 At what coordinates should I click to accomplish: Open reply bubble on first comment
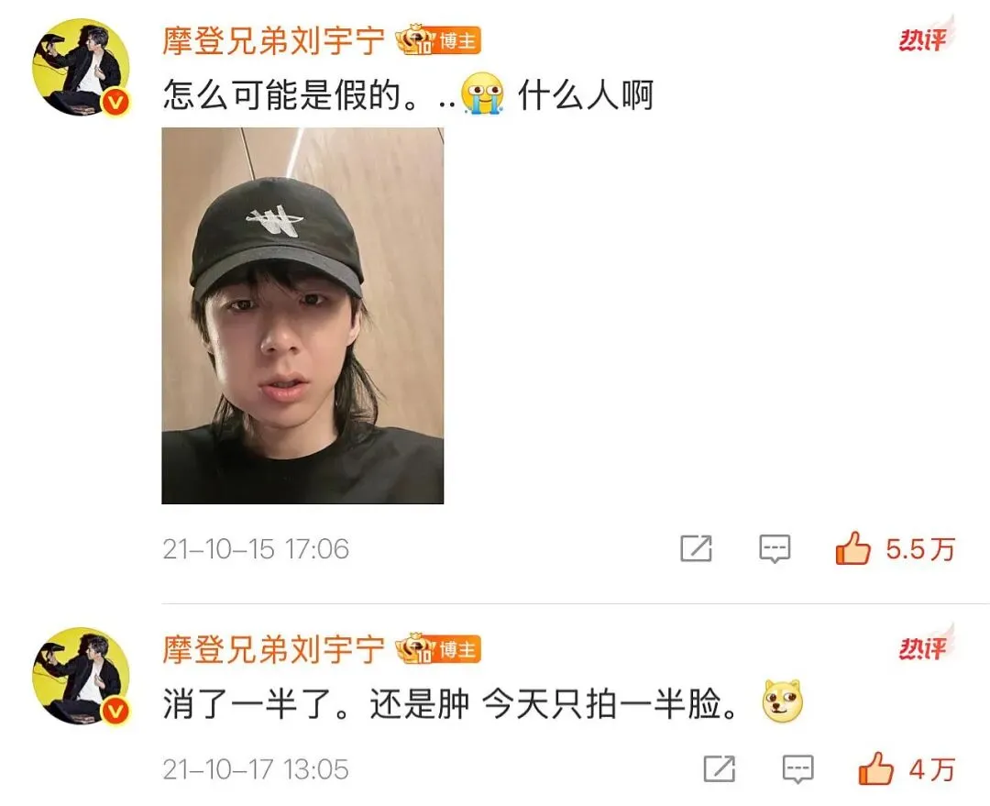[x=774, y=549]
